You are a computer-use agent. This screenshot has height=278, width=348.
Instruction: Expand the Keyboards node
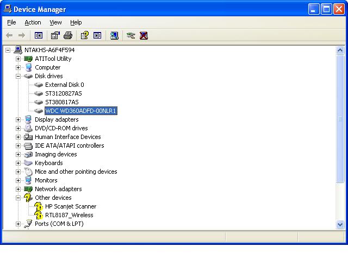click(18, 163)
